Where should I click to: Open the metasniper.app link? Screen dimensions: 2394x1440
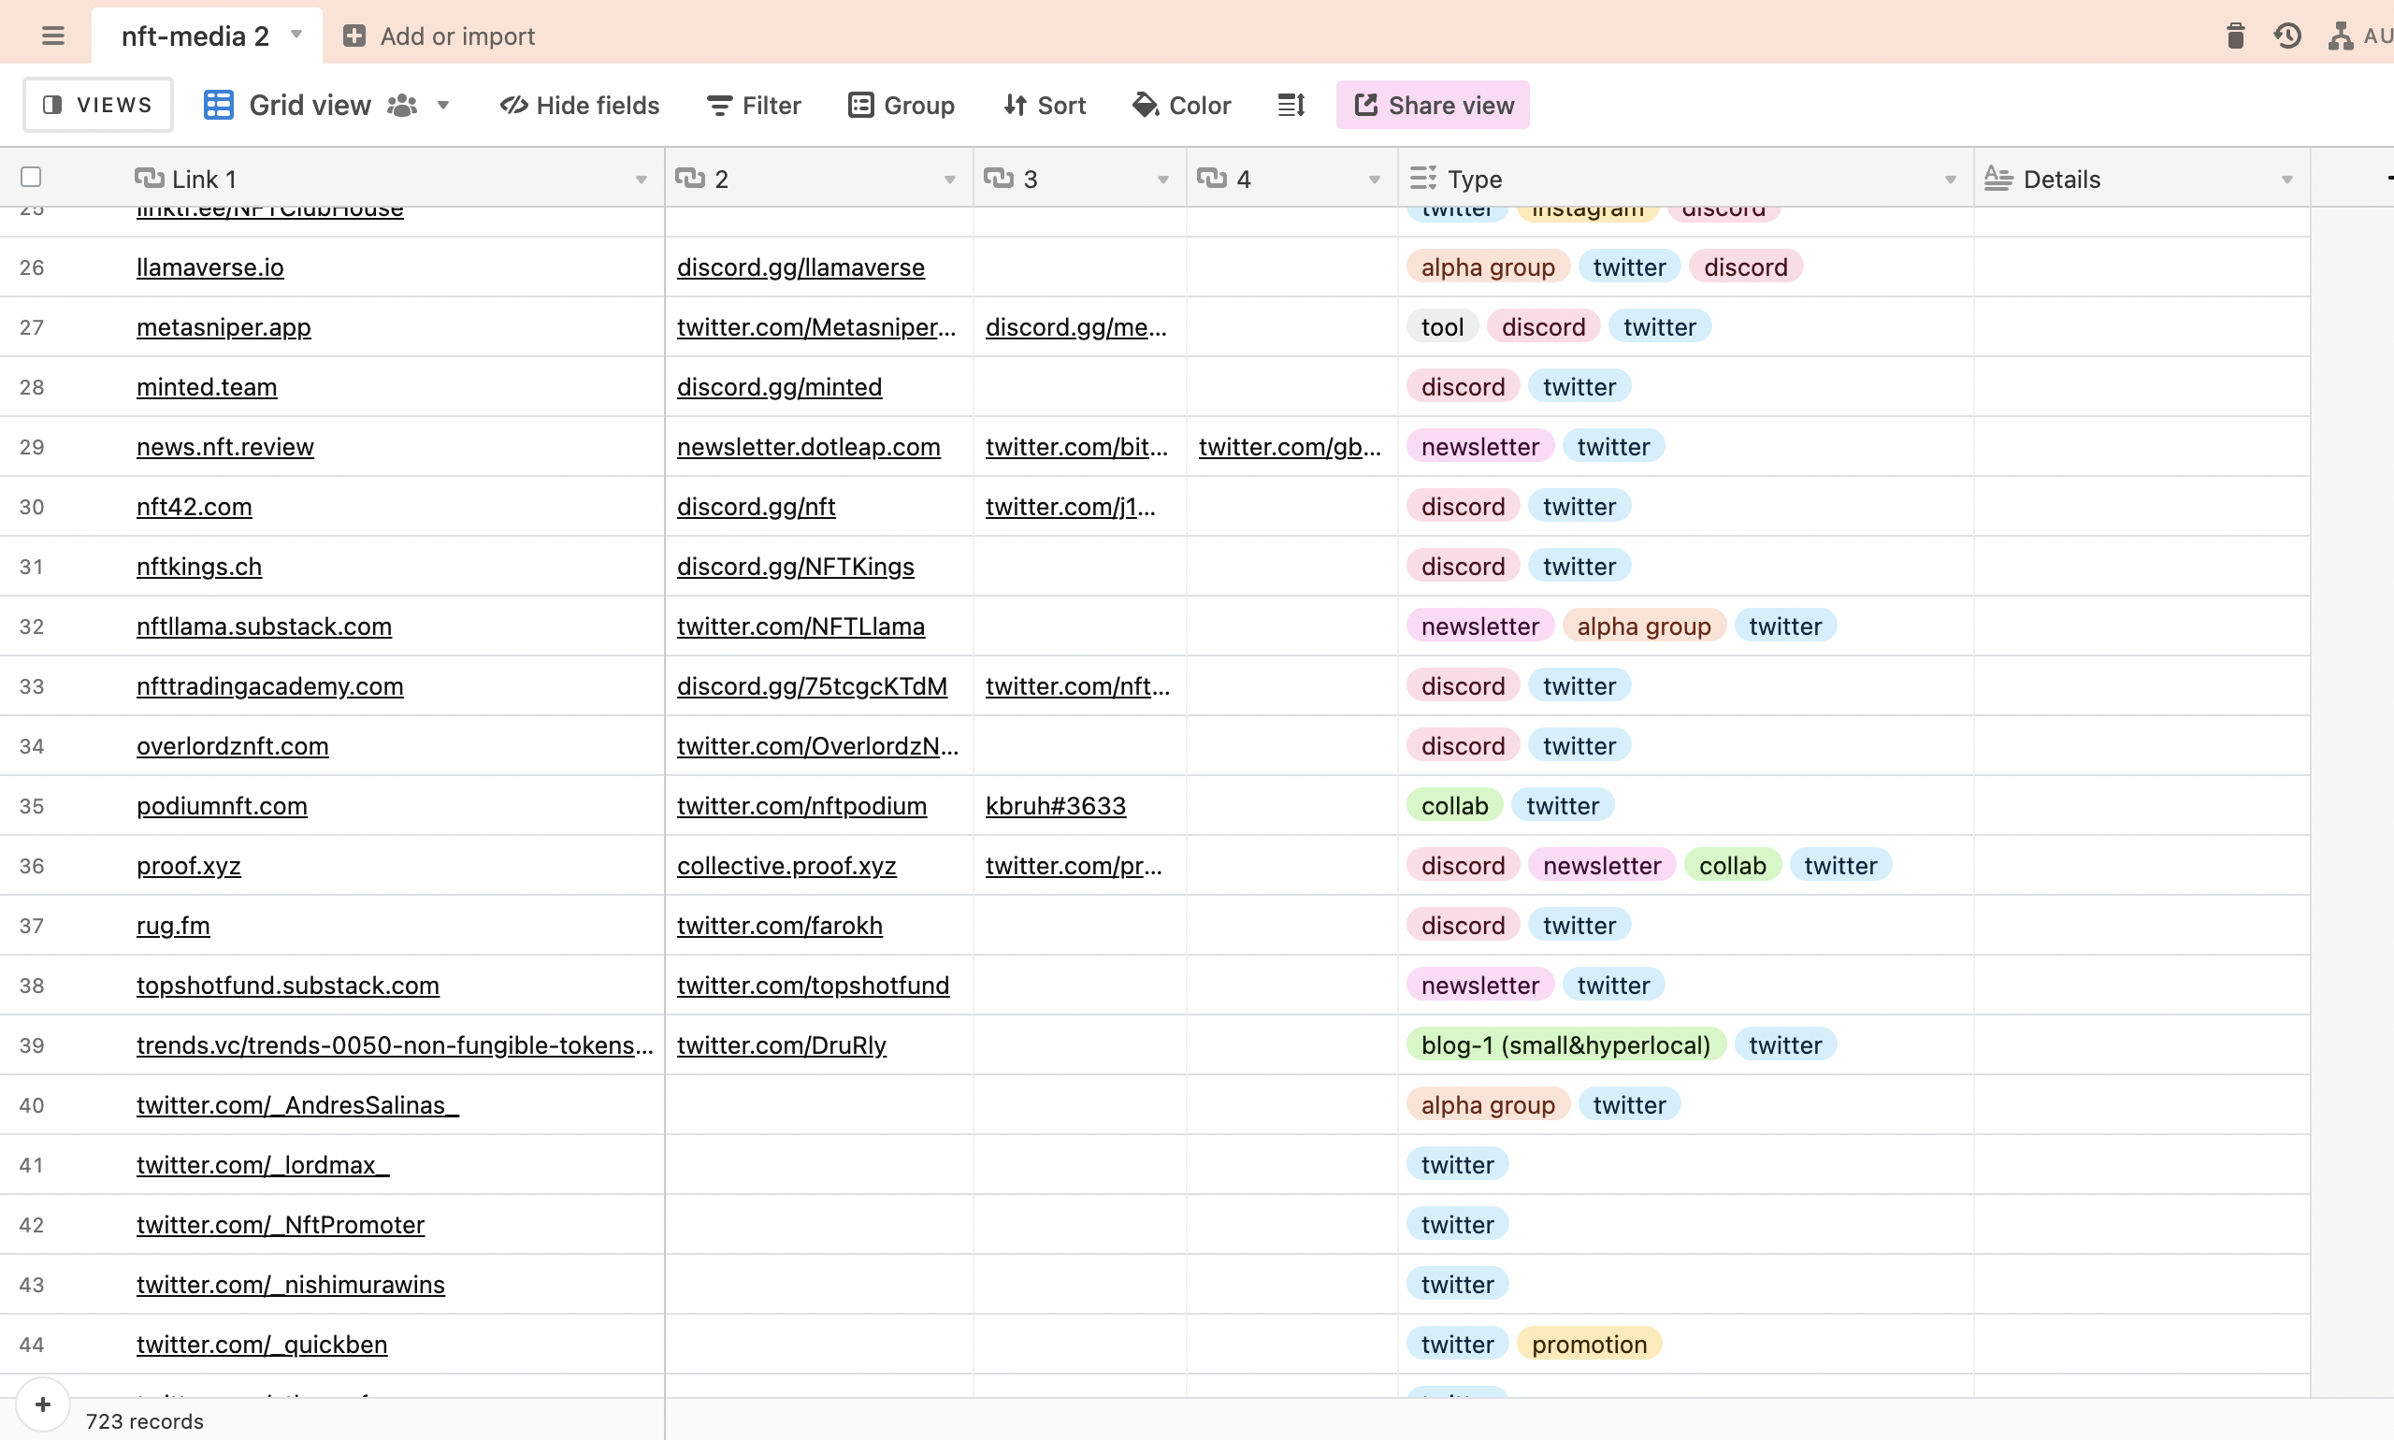coord(224,327)
